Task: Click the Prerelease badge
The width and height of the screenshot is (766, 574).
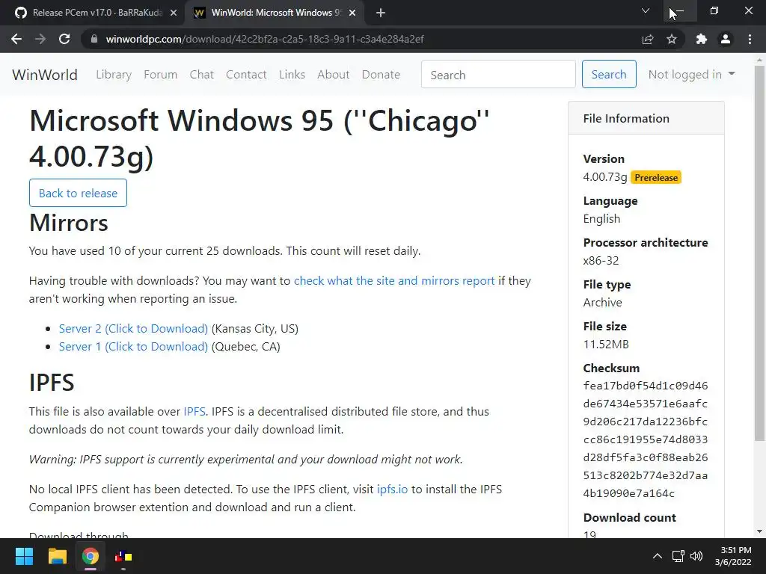Action: [656, 178]
